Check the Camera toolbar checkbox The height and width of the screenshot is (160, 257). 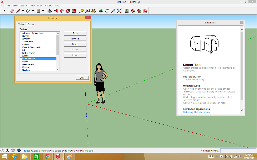(x=21, y=36)
